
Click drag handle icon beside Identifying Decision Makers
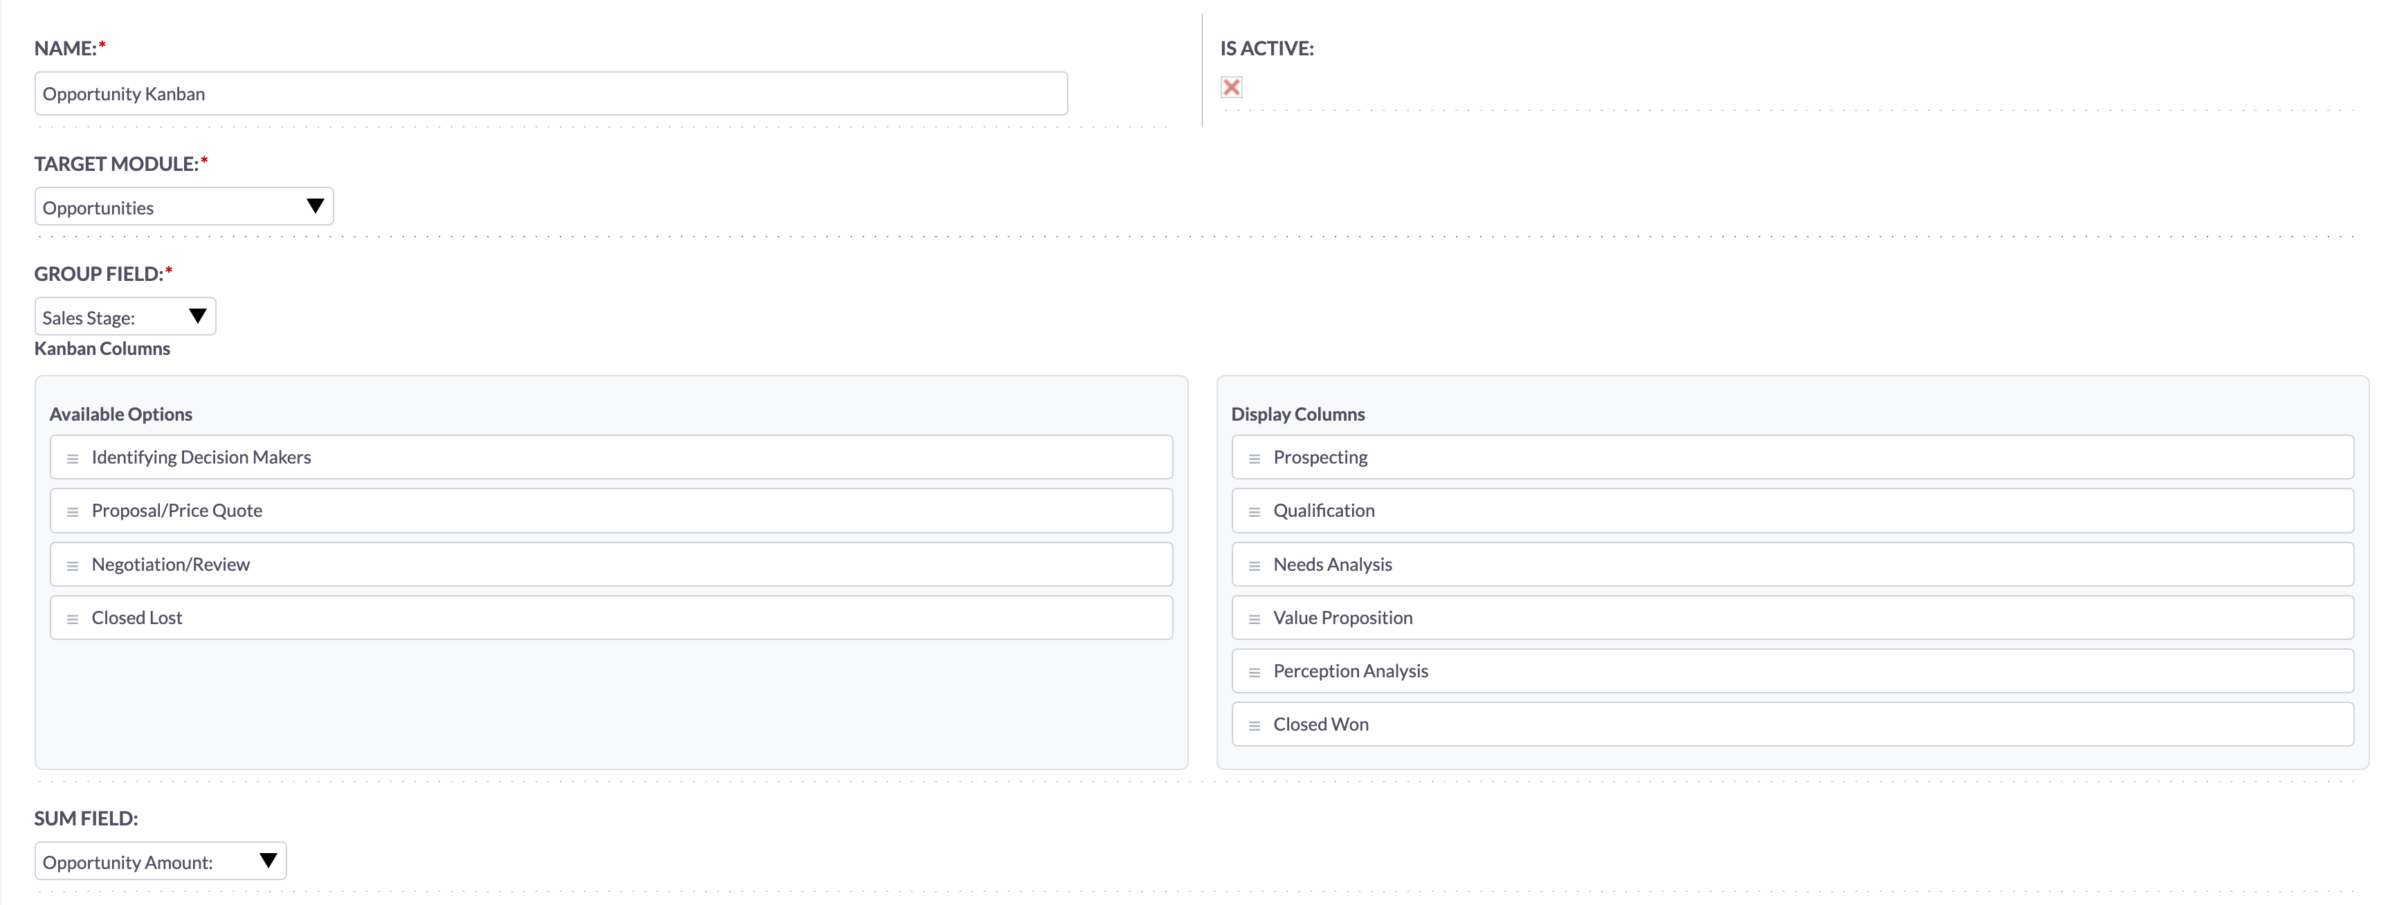click(x=73, y=459)
